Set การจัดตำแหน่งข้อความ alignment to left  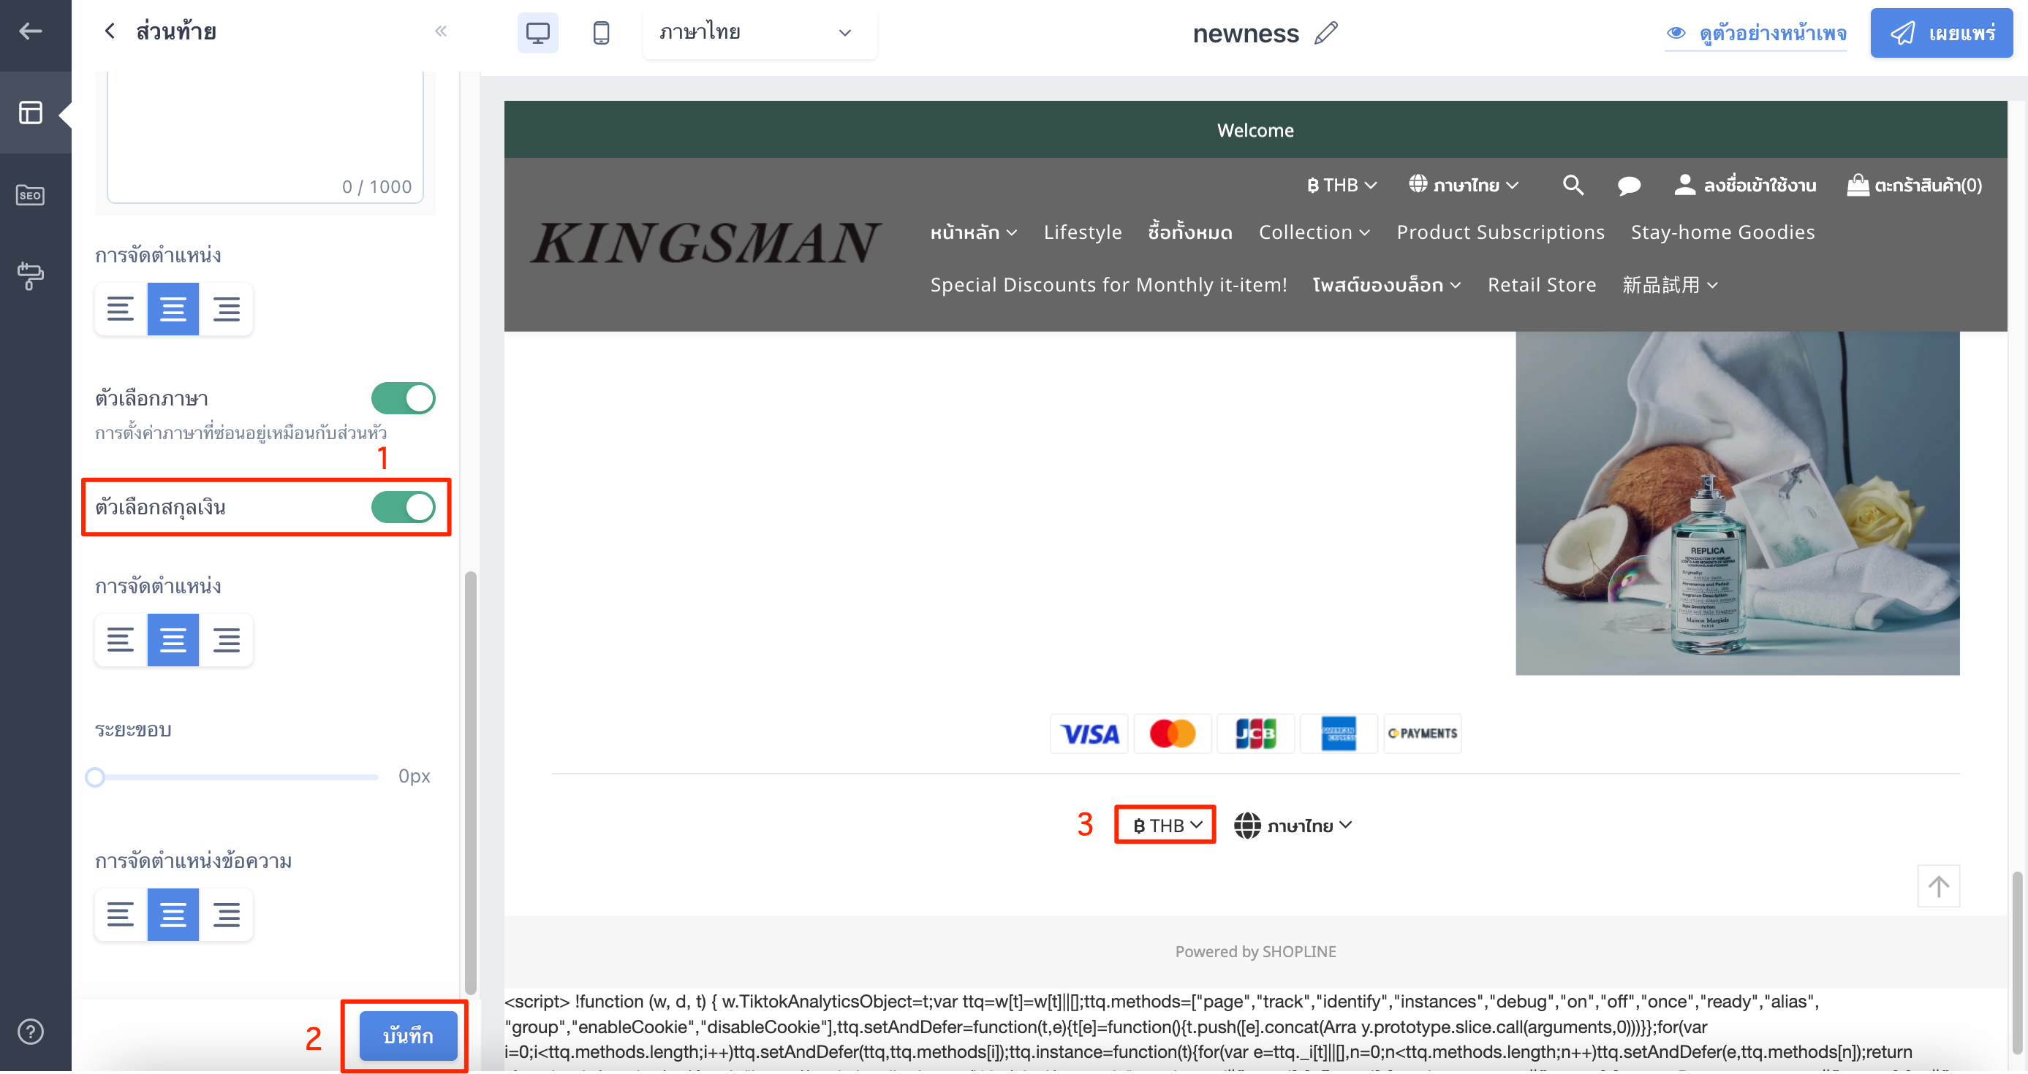(x=121, y=915)
